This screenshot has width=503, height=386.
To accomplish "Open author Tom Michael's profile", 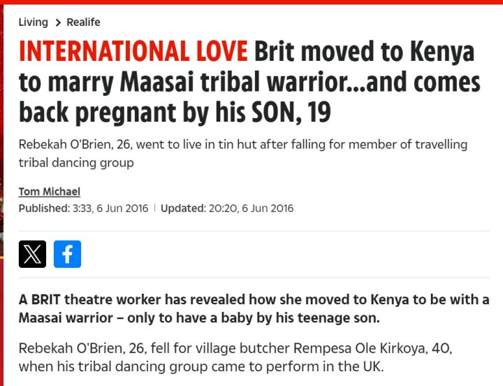I will click(x=50, y=192).
